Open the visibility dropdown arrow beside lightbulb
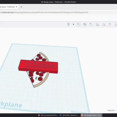This screenshot has height=117, width=117. click(x=73, y=24)
